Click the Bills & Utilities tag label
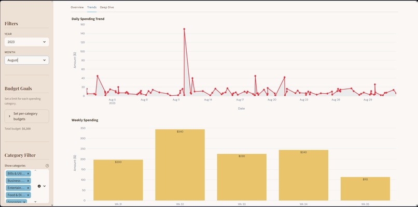Screen dimensions: 418x207 tap(16, 173)
